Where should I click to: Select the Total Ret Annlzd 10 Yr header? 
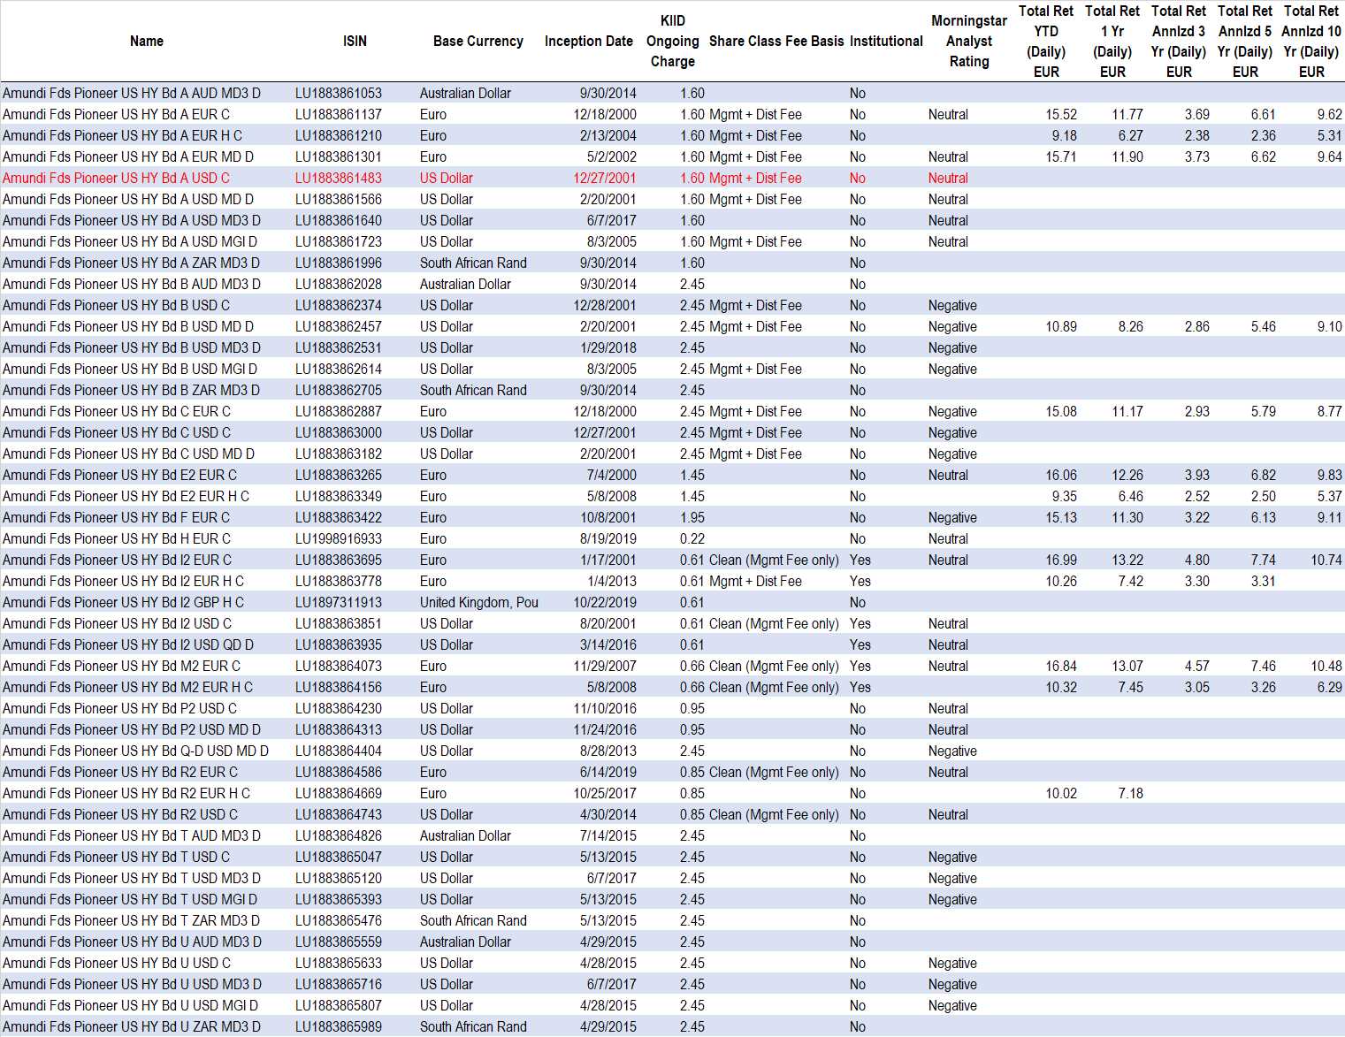coord(1311,41)
